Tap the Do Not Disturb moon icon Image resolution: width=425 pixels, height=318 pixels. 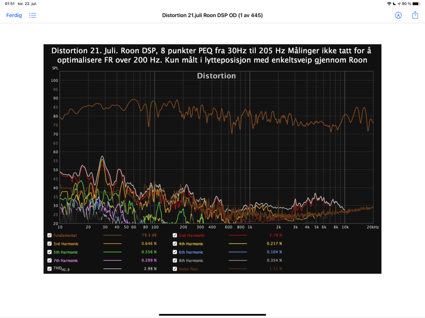tap(394, 4)
